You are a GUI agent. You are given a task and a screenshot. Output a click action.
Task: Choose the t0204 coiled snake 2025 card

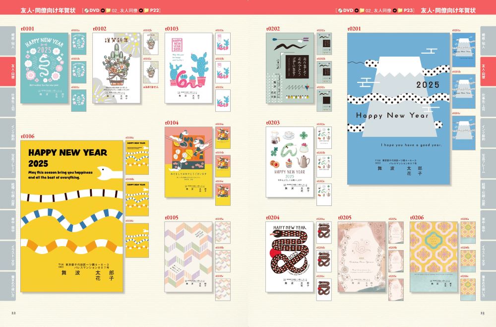click(x=290, y=257)
